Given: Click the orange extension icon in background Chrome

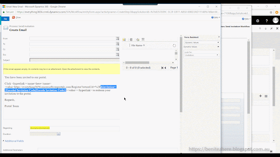Looking at the screenshot, I should (x=277, y=13).
